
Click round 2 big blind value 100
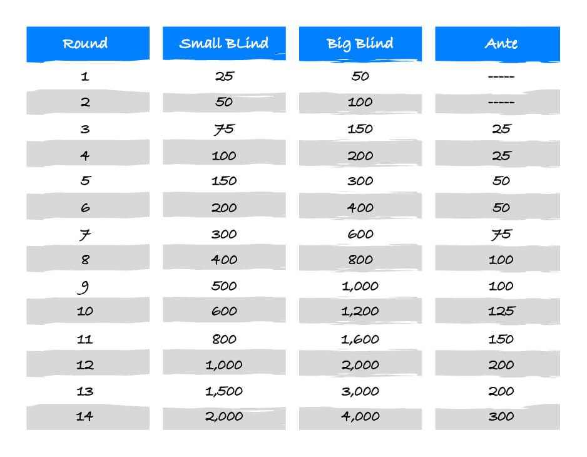360,102
